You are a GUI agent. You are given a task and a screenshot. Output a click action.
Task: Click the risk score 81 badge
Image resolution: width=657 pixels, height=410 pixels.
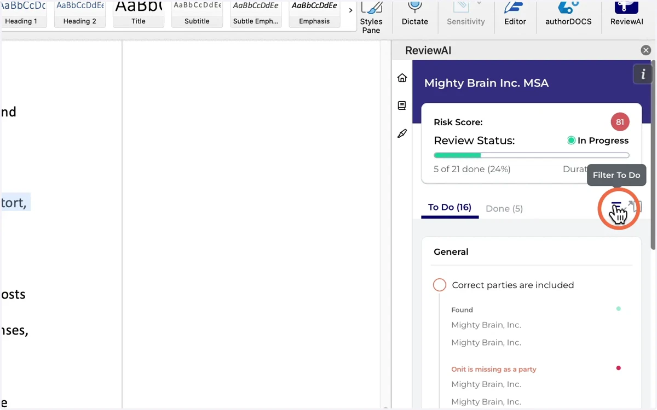pyautogui.click(x=620, y=122)
